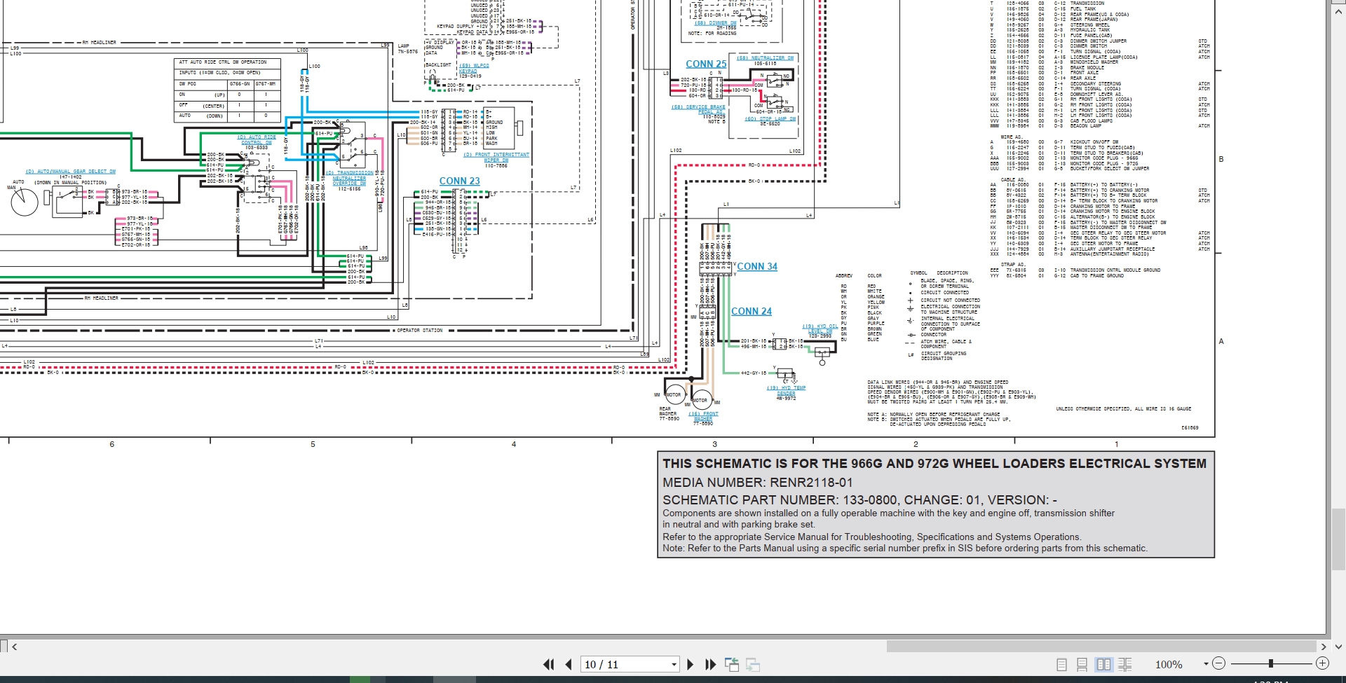
Task: Click the previous view button
Action: (x=731, y=664)
